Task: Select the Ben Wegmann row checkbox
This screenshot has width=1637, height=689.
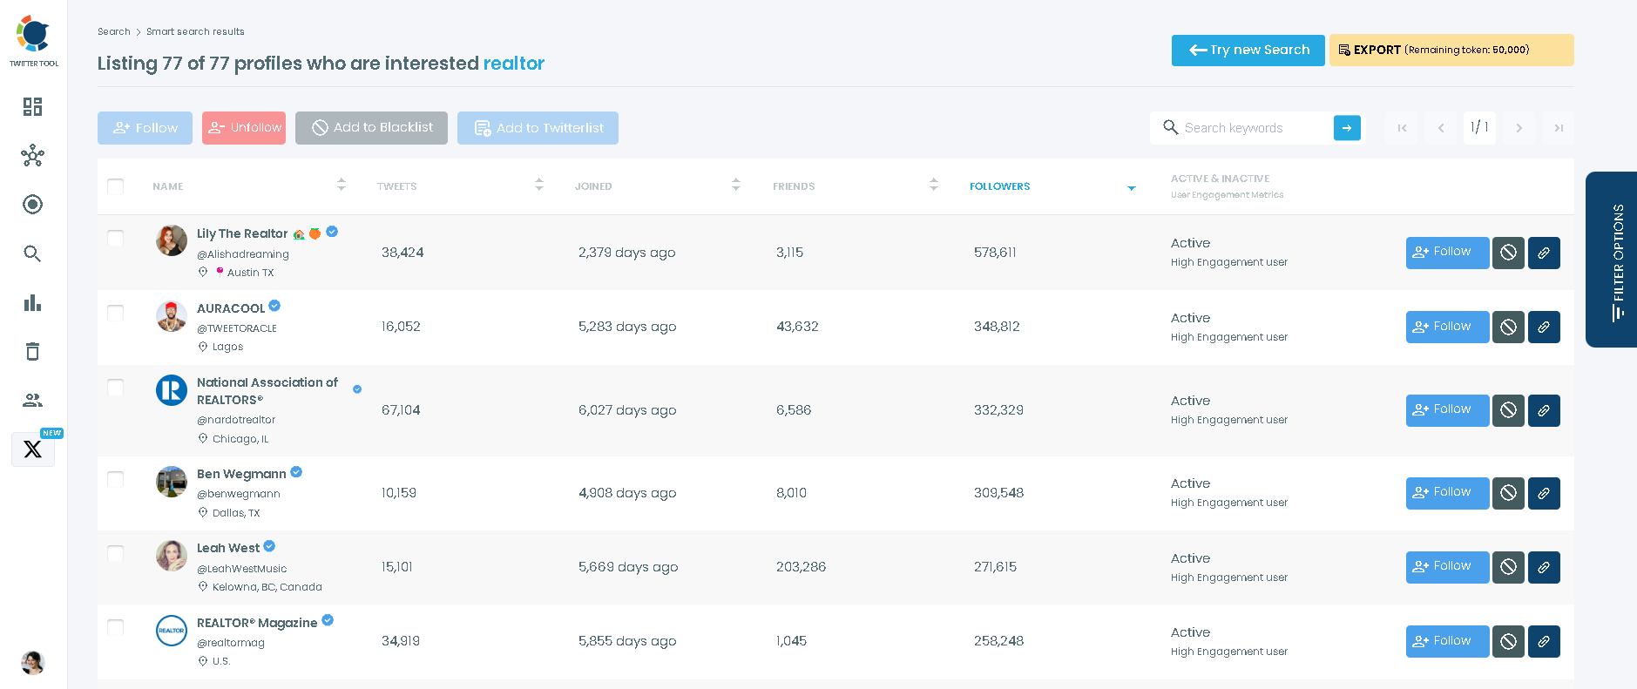Action: point(115,479)
